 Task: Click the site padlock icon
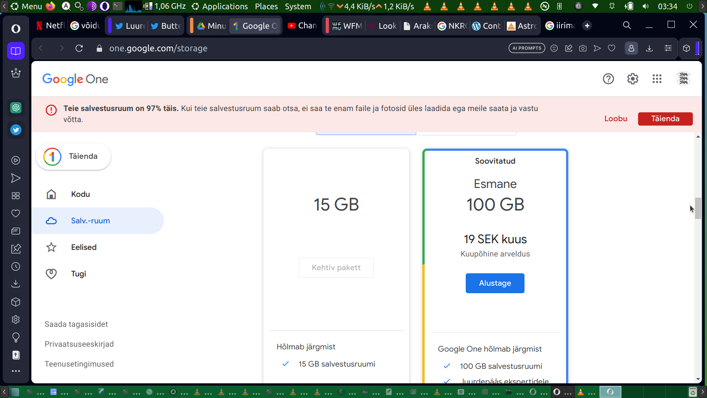click(99, 48)
